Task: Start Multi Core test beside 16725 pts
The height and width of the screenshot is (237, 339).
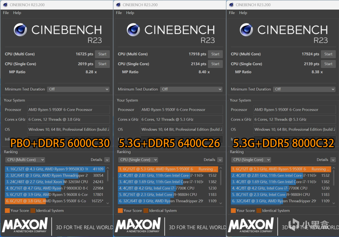Action: tap(102, 54)
